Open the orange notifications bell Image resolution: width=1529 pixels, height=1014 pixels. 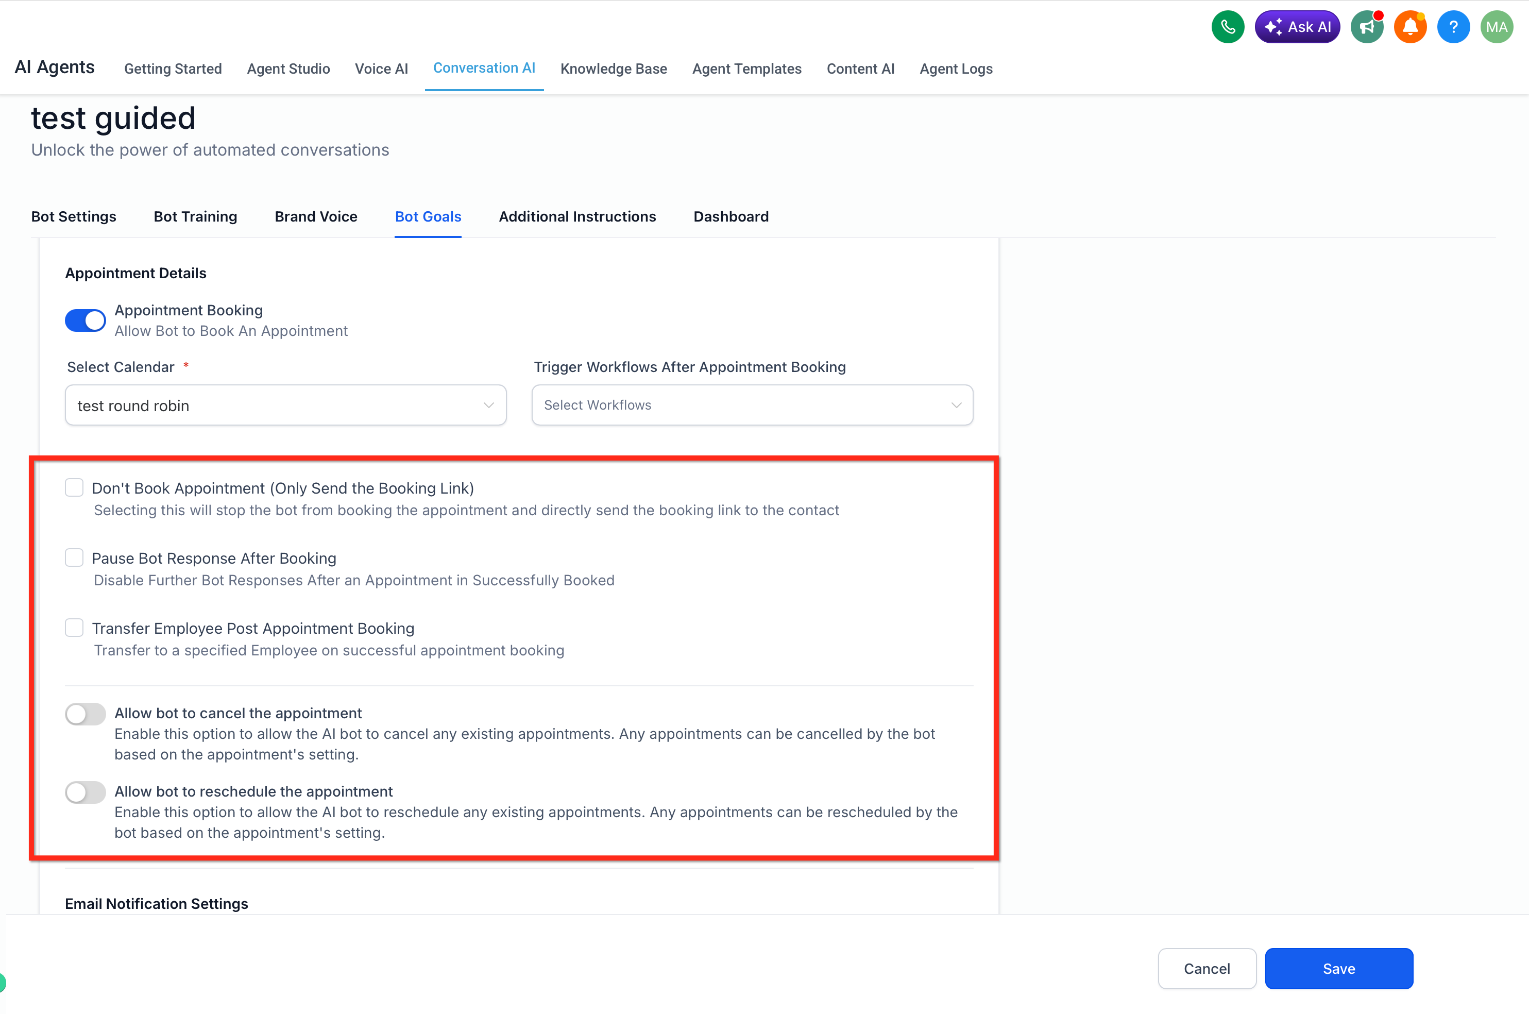coord(1410,27)
